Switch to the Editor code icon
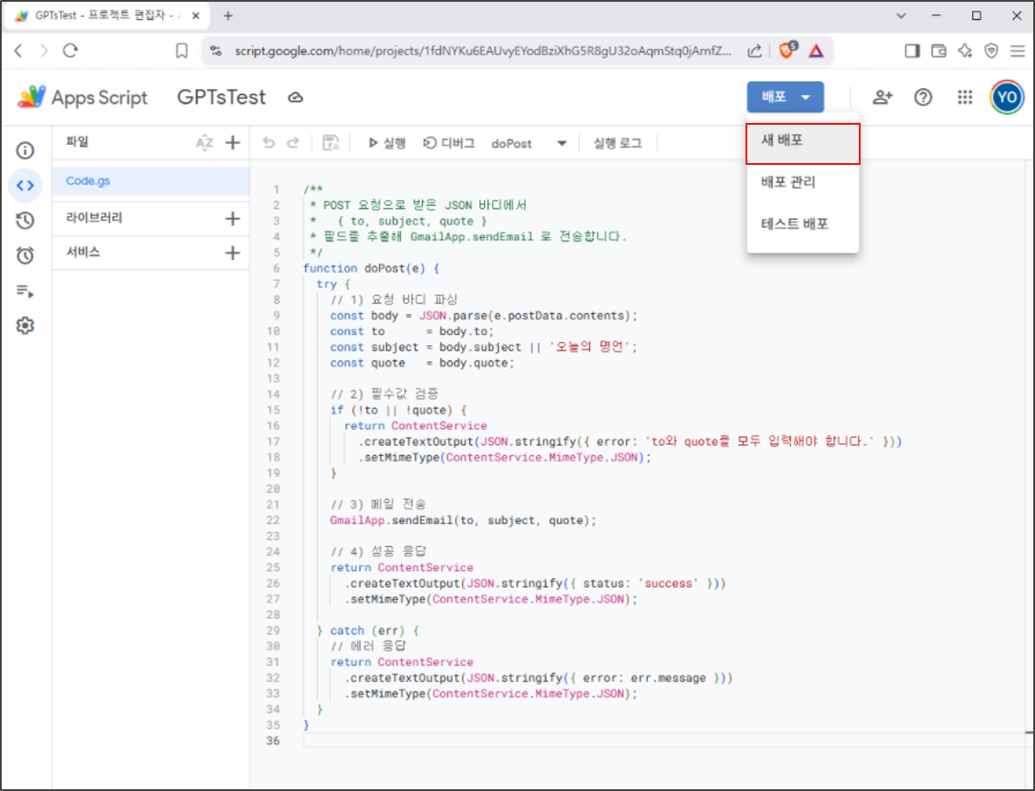The width and height of the screenshot is (1035, 791). (25, 186)
